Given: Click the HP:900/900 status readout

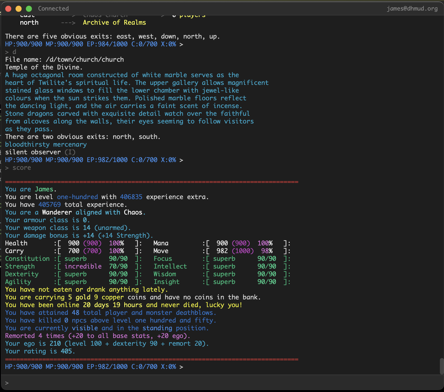Looking at the screenshot, I should [23, 367].
